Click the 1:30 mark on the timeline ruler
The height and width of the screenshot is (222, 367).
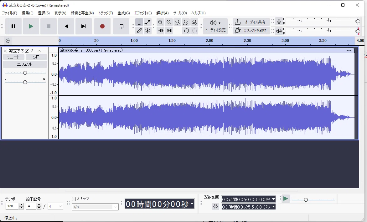(172, 41)
